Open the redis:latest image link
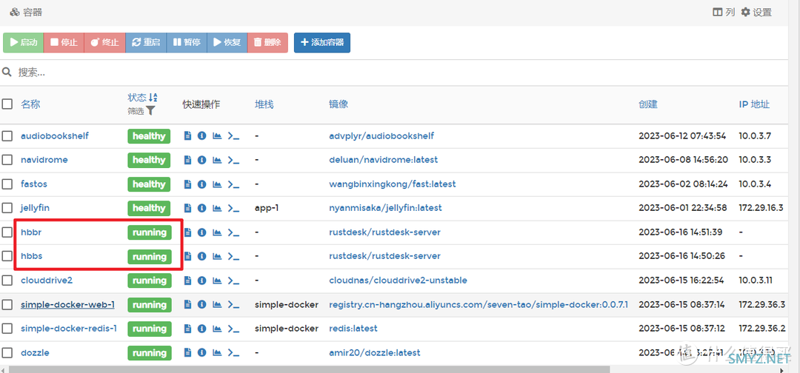Viewport: 800px width, 373px height. pyautogui.click(x=353, y=329)
